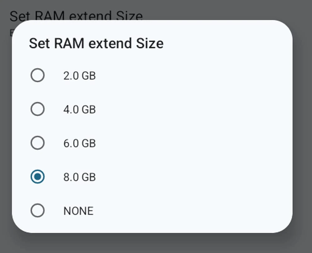
Task: Click the "8.0 GB" text label
Action: point(79,177)
